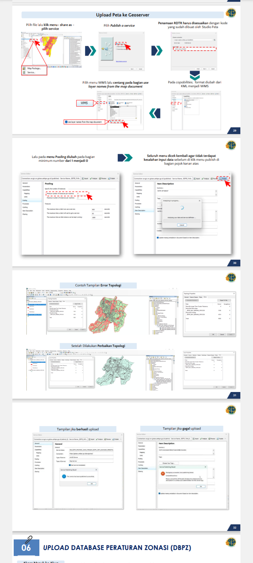
Task: Select the second radio option in the publish wizard
Action: pos(117,46)
